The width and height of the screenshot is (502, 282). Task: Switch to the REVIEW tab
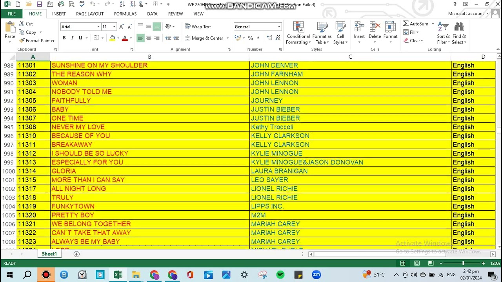(x=175, y=14)
